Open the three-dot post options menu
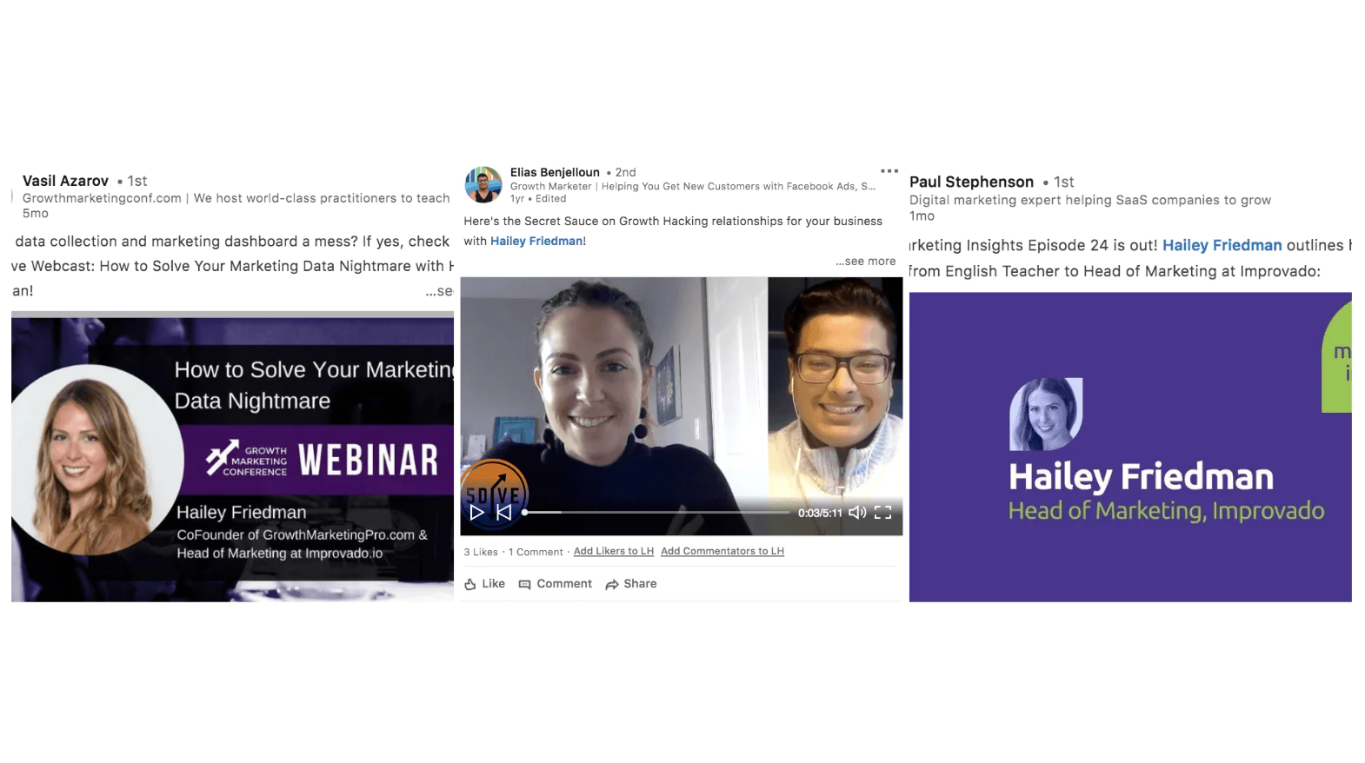This screenshot has width=1365, height=763. click(x=889, y=171)
